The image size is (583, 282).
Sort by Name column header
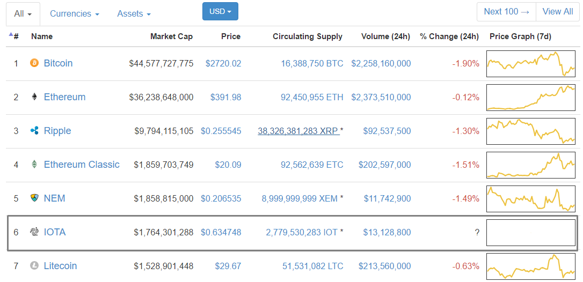[x=42, y=36]
